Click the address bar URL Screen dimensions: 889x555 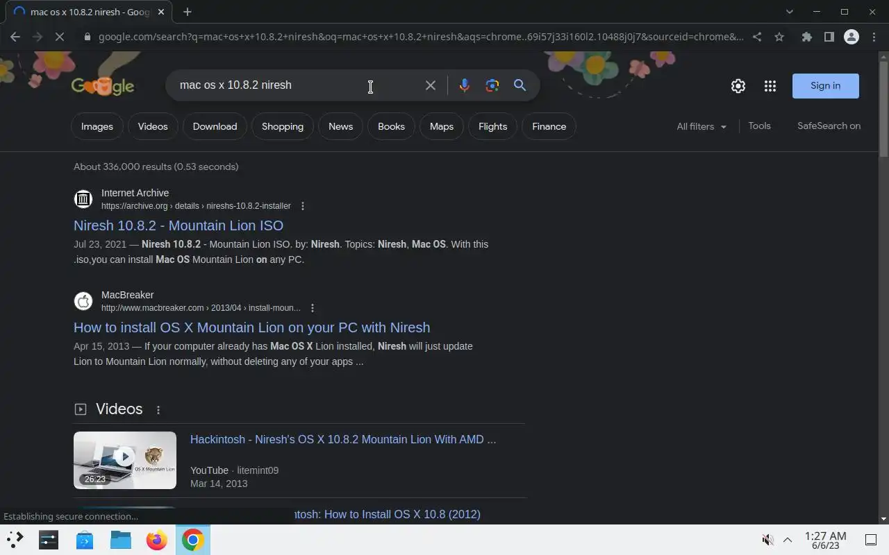tap(420, 37)
